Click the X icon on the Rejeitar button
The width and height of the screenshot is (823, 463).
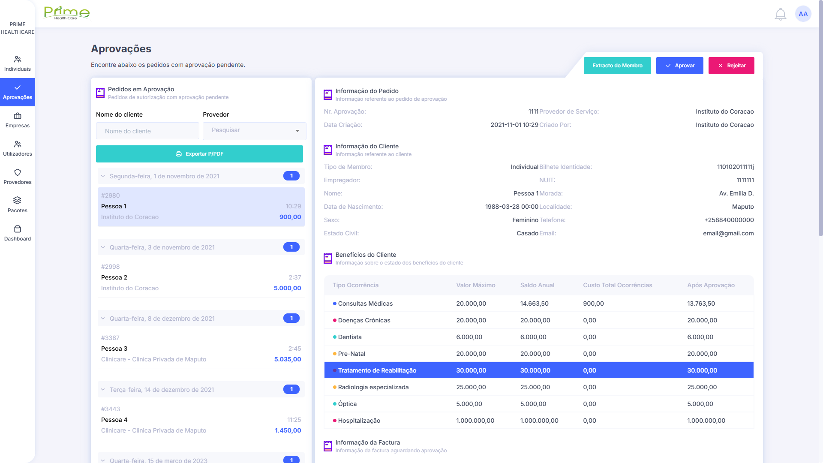(721, 66)
